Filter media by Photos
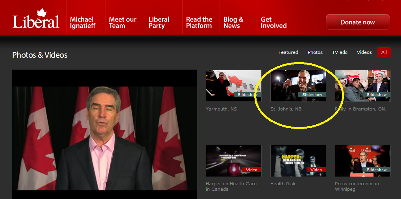The width and height of the screenshot is (401, 199). pyautogui.click(x=315, y=52)
